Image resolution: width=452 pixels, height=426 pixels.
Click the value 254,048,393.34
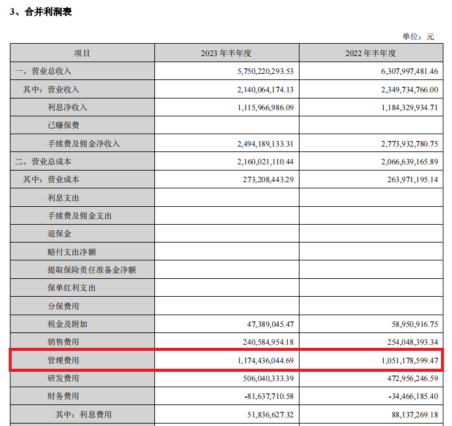(x=413, y=342)
